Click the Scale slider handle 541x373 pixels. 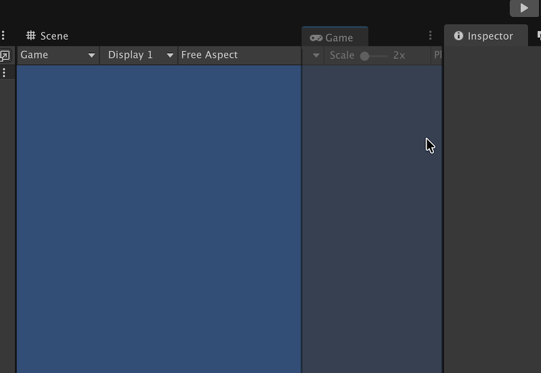(x=365, y=56)
